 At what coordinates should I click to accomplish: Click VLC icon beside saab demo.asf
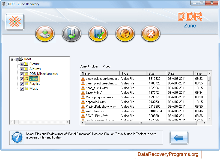coord(83,111)
